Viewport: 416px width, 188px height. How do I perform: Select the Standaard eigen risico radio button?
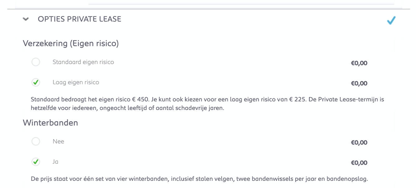[x=36, y=62]
